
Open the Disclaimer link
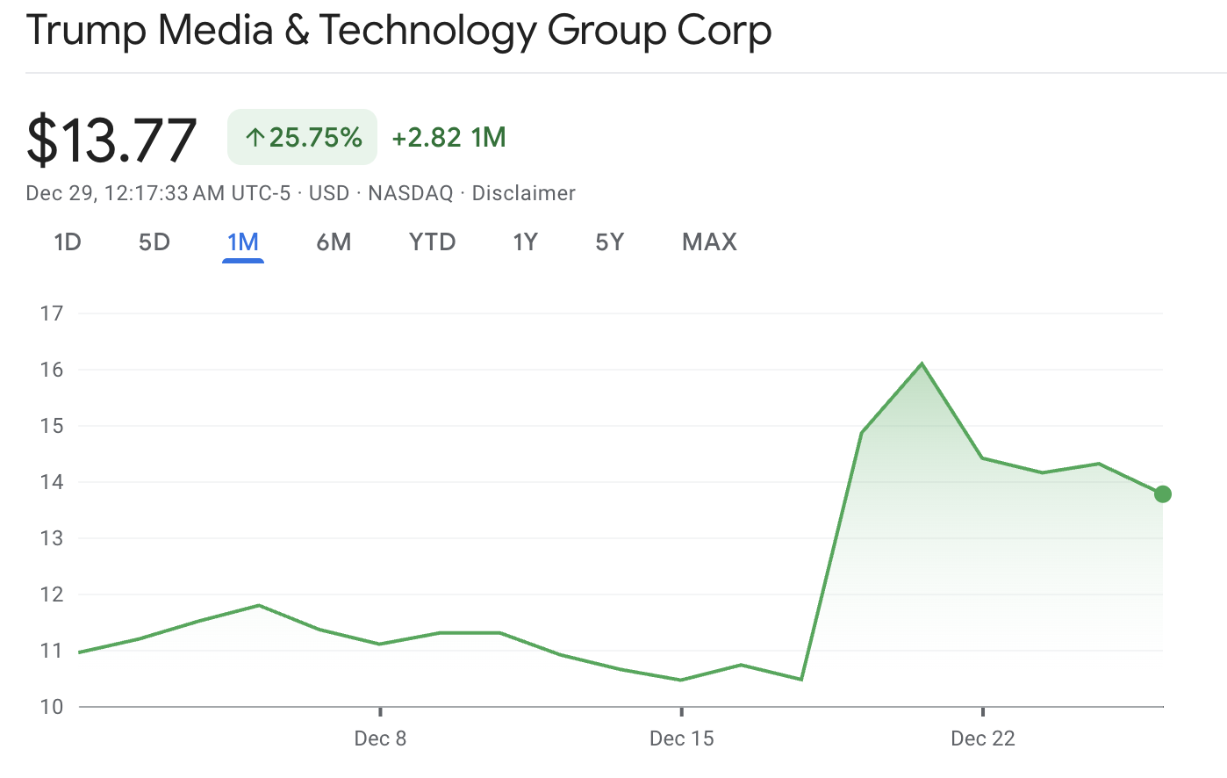coord(524,193)
